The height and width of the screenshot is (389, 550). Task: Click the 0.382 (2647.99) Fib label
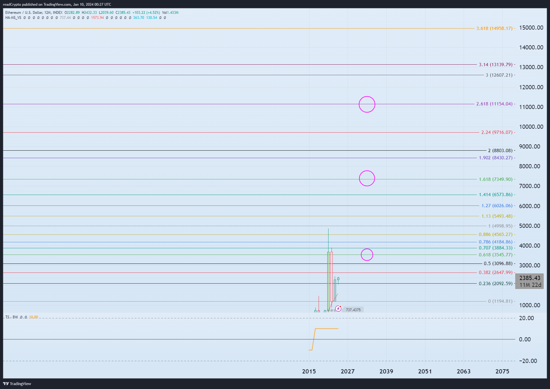[x=496, y=273]
